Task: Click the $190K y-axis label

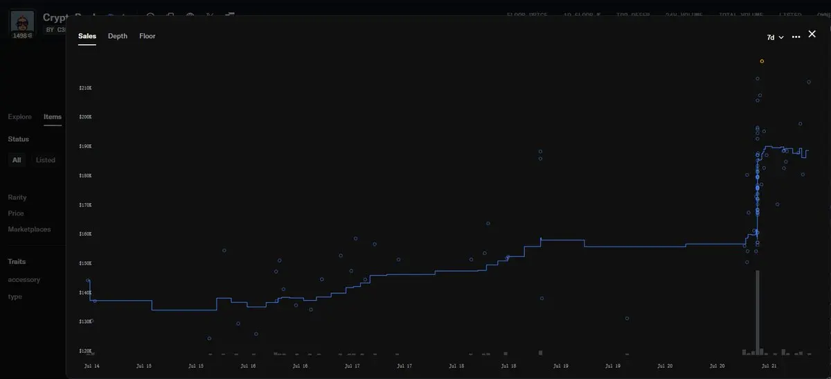Action: click(86, 146)
